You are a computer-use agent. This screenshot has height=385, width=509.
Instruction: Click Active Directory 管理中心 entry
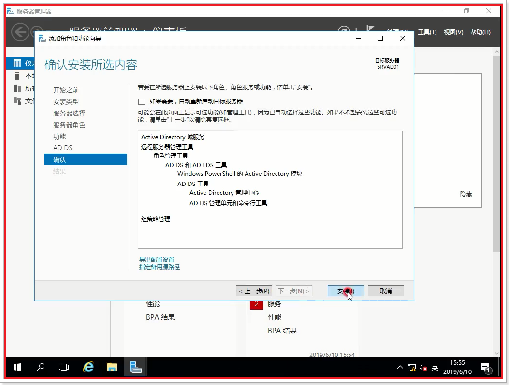coord(224,193)
